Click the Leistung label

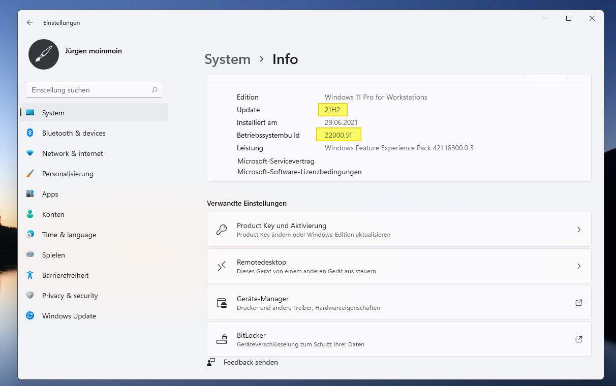tap(250, 148)
